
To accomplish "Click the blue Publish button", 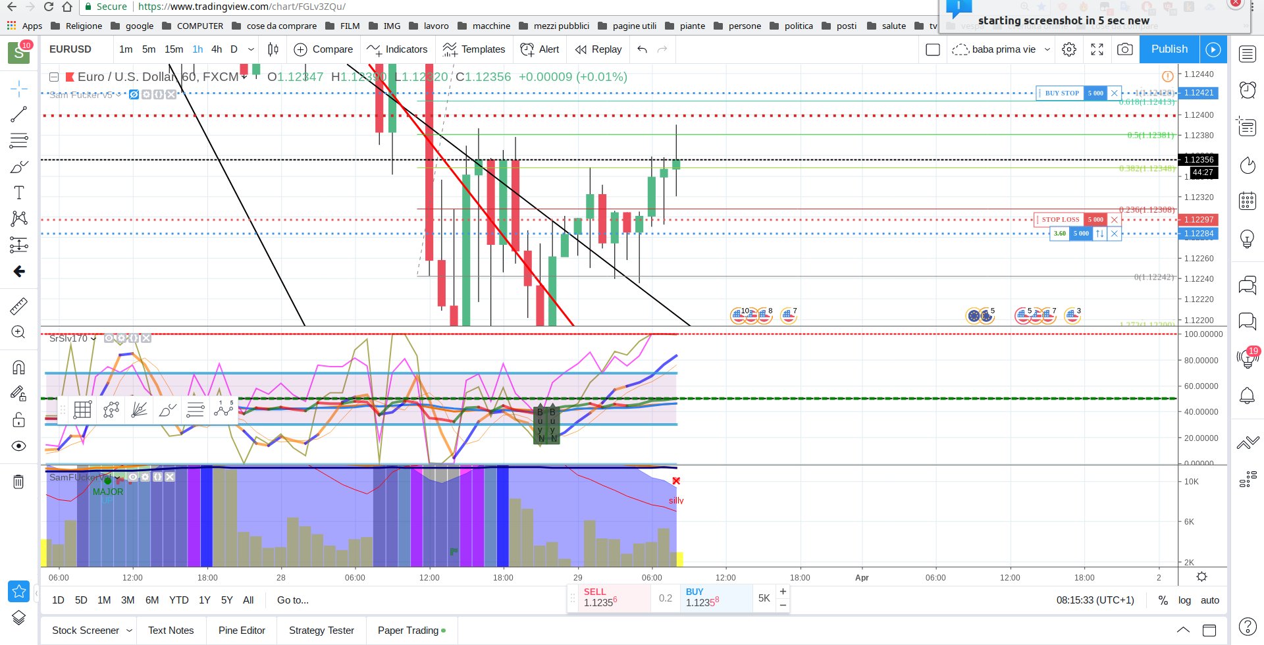I will coord(1169,49).
